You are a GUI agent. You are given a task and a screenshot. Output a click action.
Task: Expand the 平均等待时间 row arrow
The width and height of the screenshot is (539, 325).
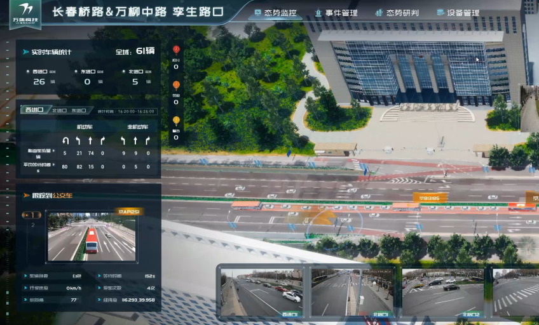pyautogui.click(x=53, y=164)
